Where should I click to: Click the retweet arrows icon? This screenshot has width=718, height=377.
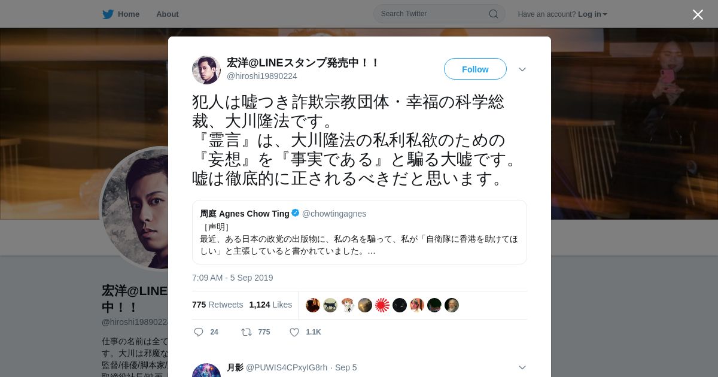pos(246,332)
